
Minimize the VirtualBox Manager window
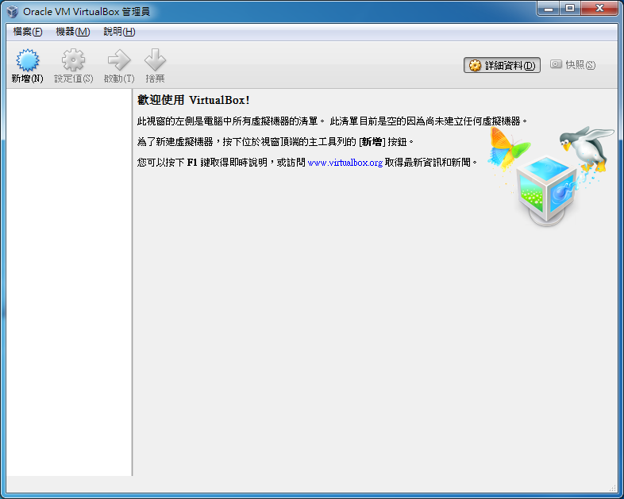click(x=549, y=9)
